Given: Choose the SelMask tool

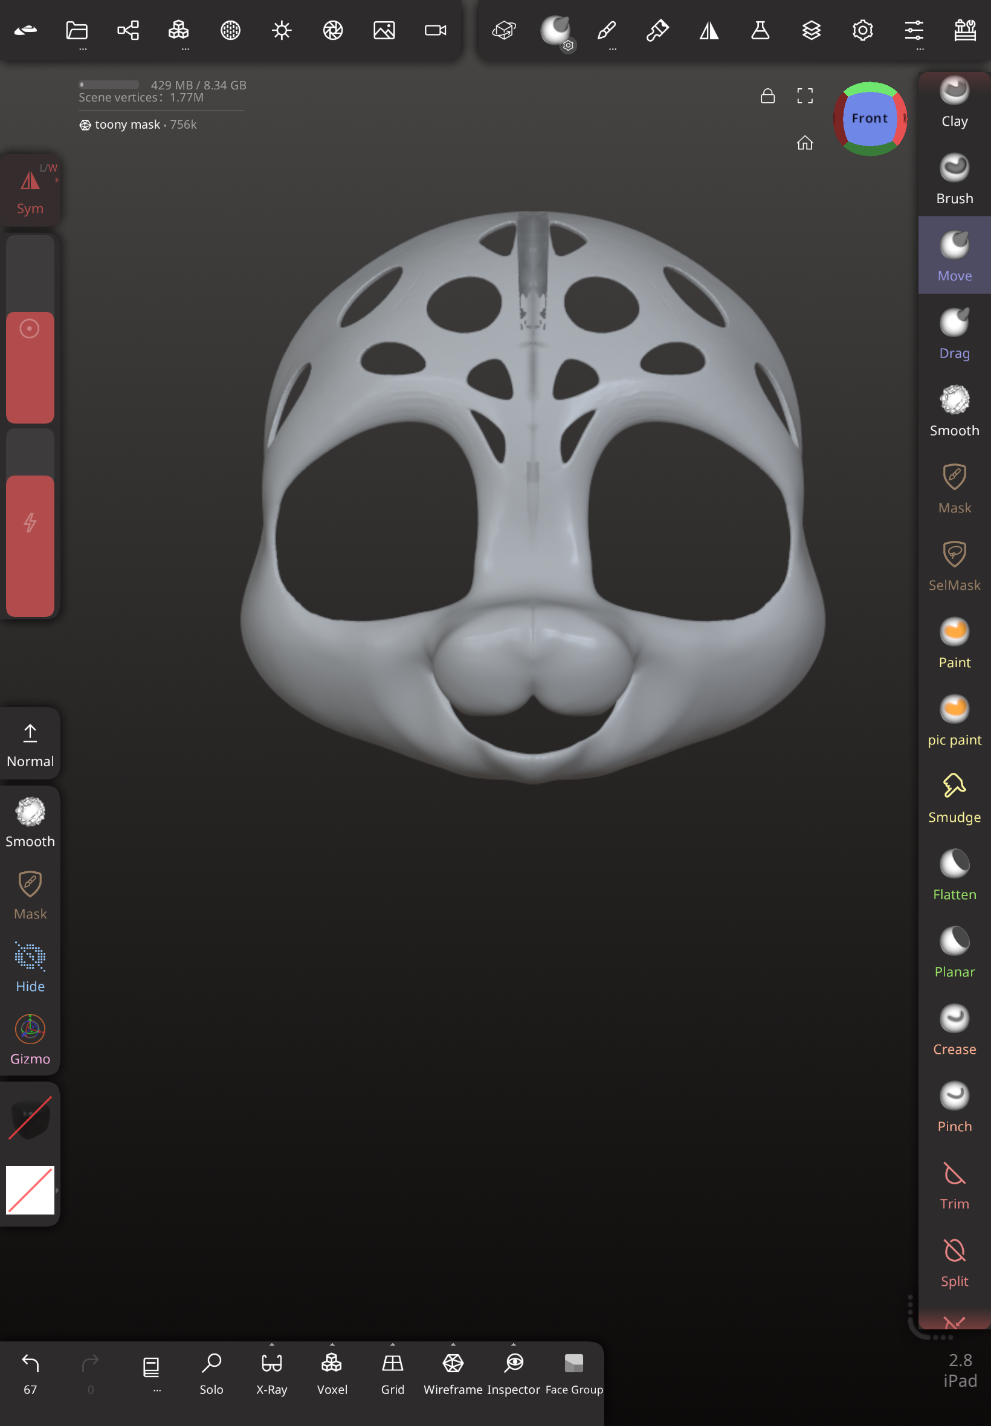Looking at the screenshot, I should click(x=954, y=566).
